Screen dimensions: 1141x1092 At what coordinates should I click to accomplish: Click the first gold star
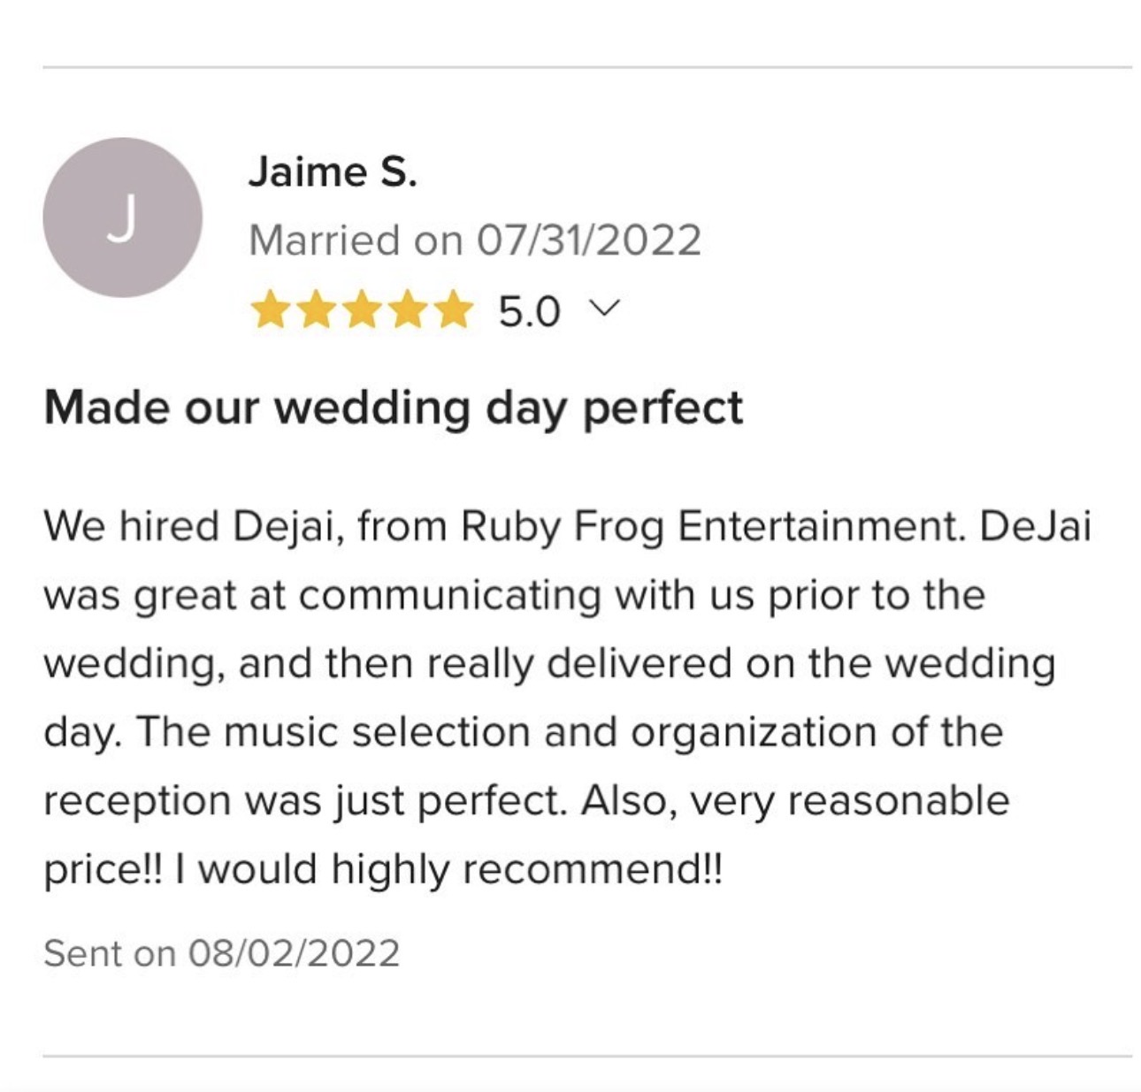click(x=269, y=311)
